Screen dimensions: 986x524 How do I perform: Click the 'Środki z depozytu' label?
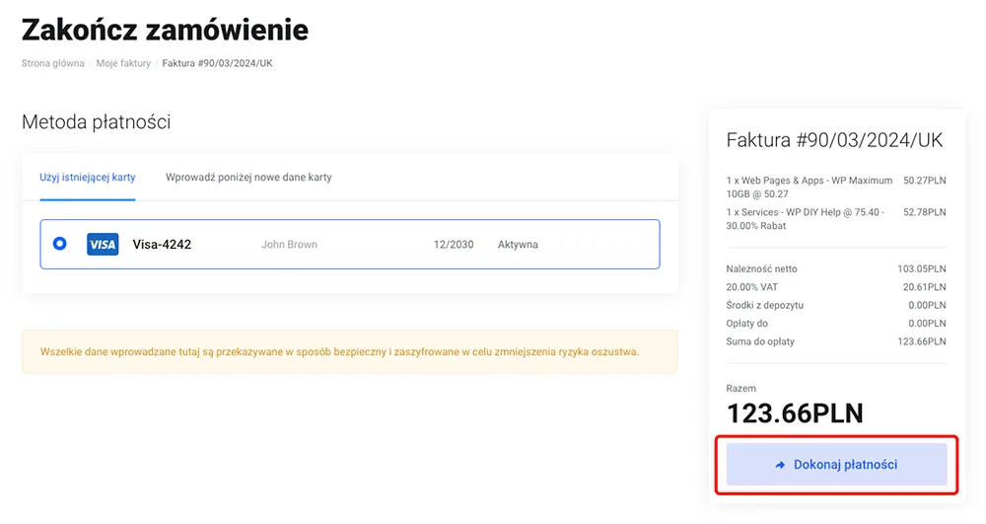pyautogui.click(x=765, y=305)
